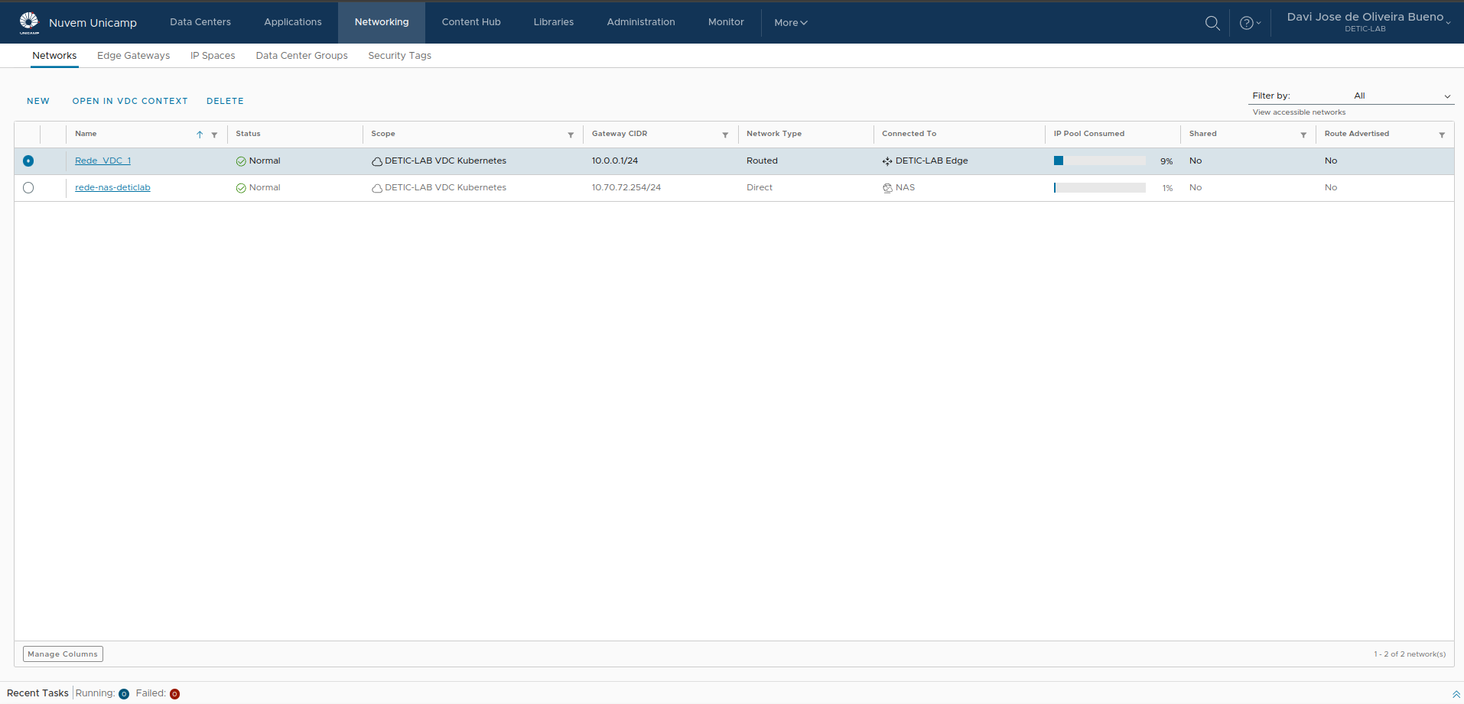Click the Status column header

248,134
